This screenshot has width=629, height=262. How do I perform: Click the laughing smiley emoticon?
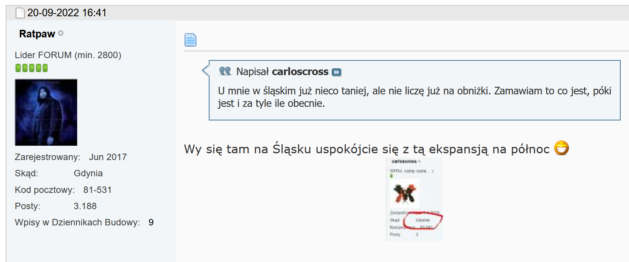point(561,148)
